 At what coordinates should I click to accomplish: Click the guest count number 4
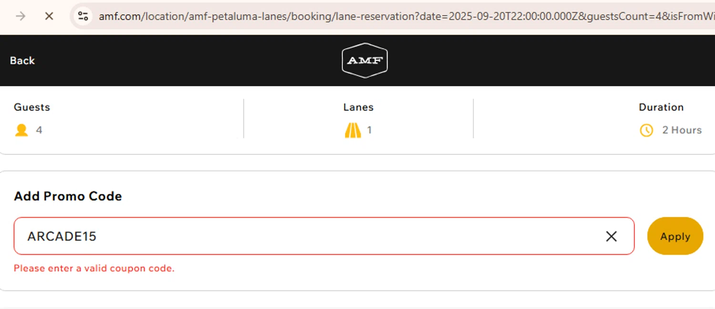(x=39, y=130)
